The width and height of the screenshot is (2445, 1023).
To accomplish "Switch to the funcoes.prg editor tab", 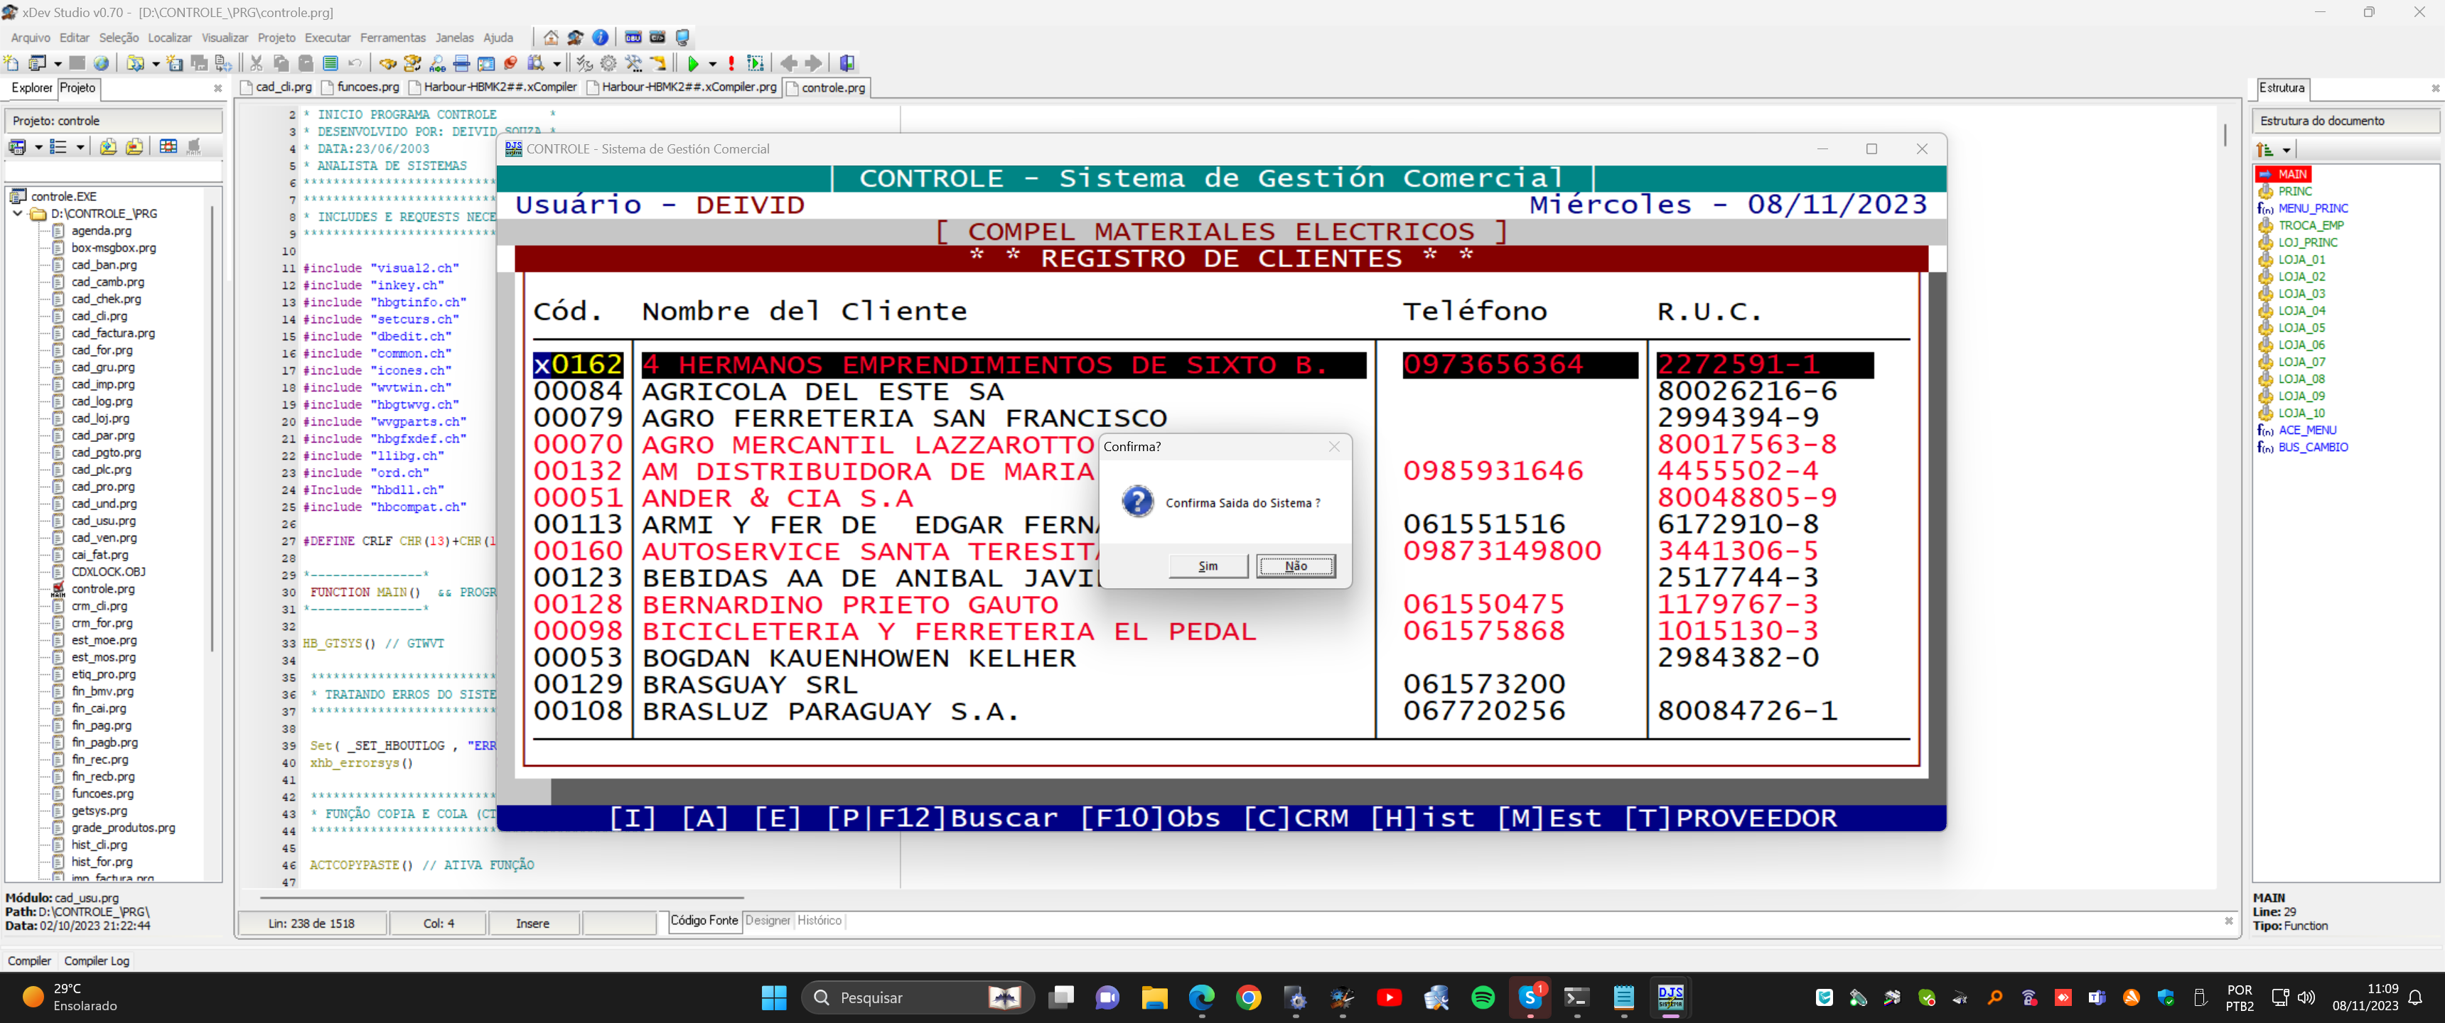I will tap(367, 87).
